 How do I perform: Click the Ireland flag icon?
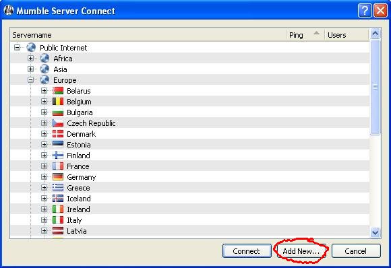[58, 209]
